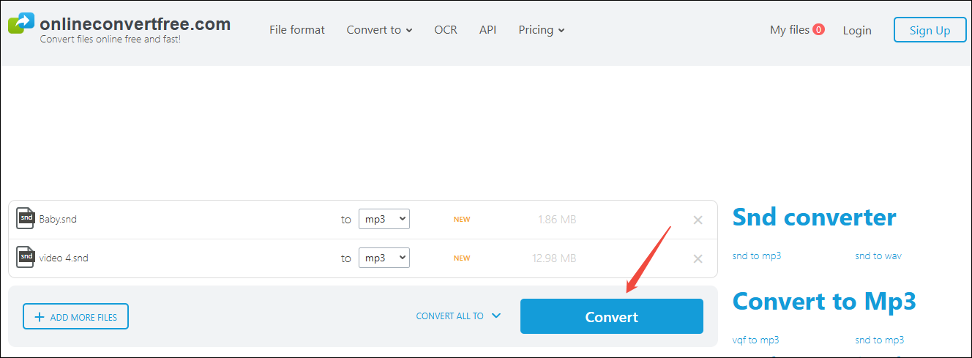
Task: Click the Baby.snd file name
Action: tap(58, 219)
